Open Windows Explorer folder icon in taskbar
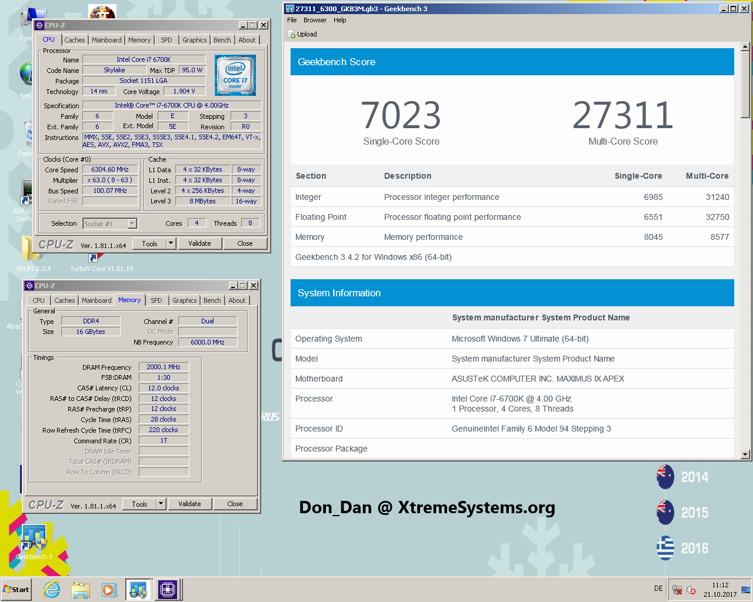Image resolution: width=753 pixels, height=602 pixels. pyautogui.click(x=81, y=590)
